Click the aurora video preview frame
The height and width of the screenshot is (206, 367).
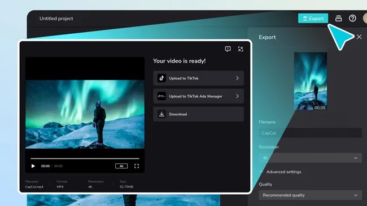click(x=85, y=114)
